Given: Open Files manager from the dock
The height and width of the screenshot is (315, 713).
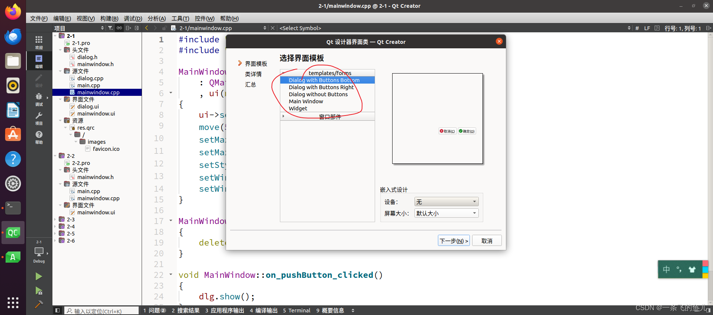Looking at the screenshot, I should tap(13, 61).
